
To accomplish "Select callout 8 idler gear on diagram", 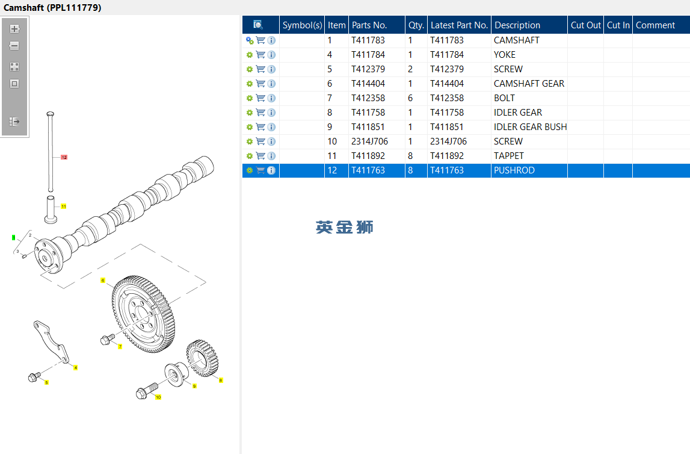I will tap(221, 381).
